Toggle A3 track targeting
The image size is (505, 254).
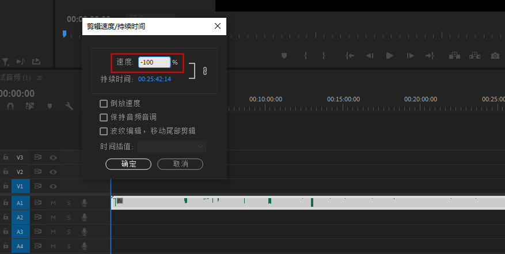21,232
